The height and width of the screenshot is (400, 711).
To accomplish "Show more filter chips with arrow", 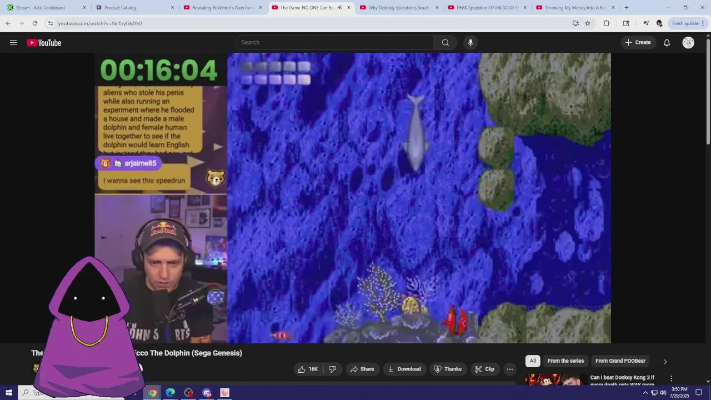I will (665, 362).
